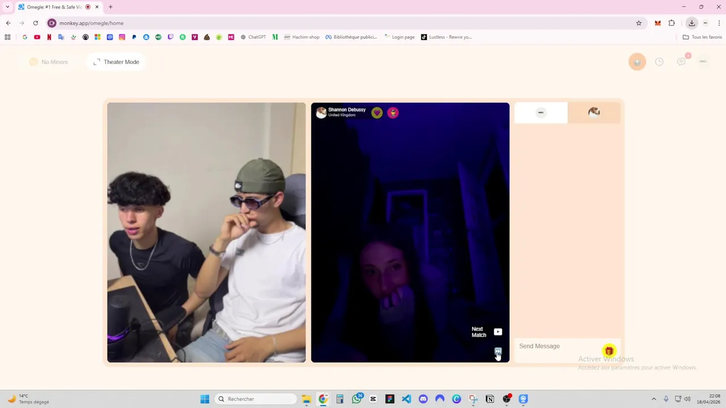Screen dimensions: 726x408
Task: Open the Google Translate bookmark
Action: coord(61,37)
